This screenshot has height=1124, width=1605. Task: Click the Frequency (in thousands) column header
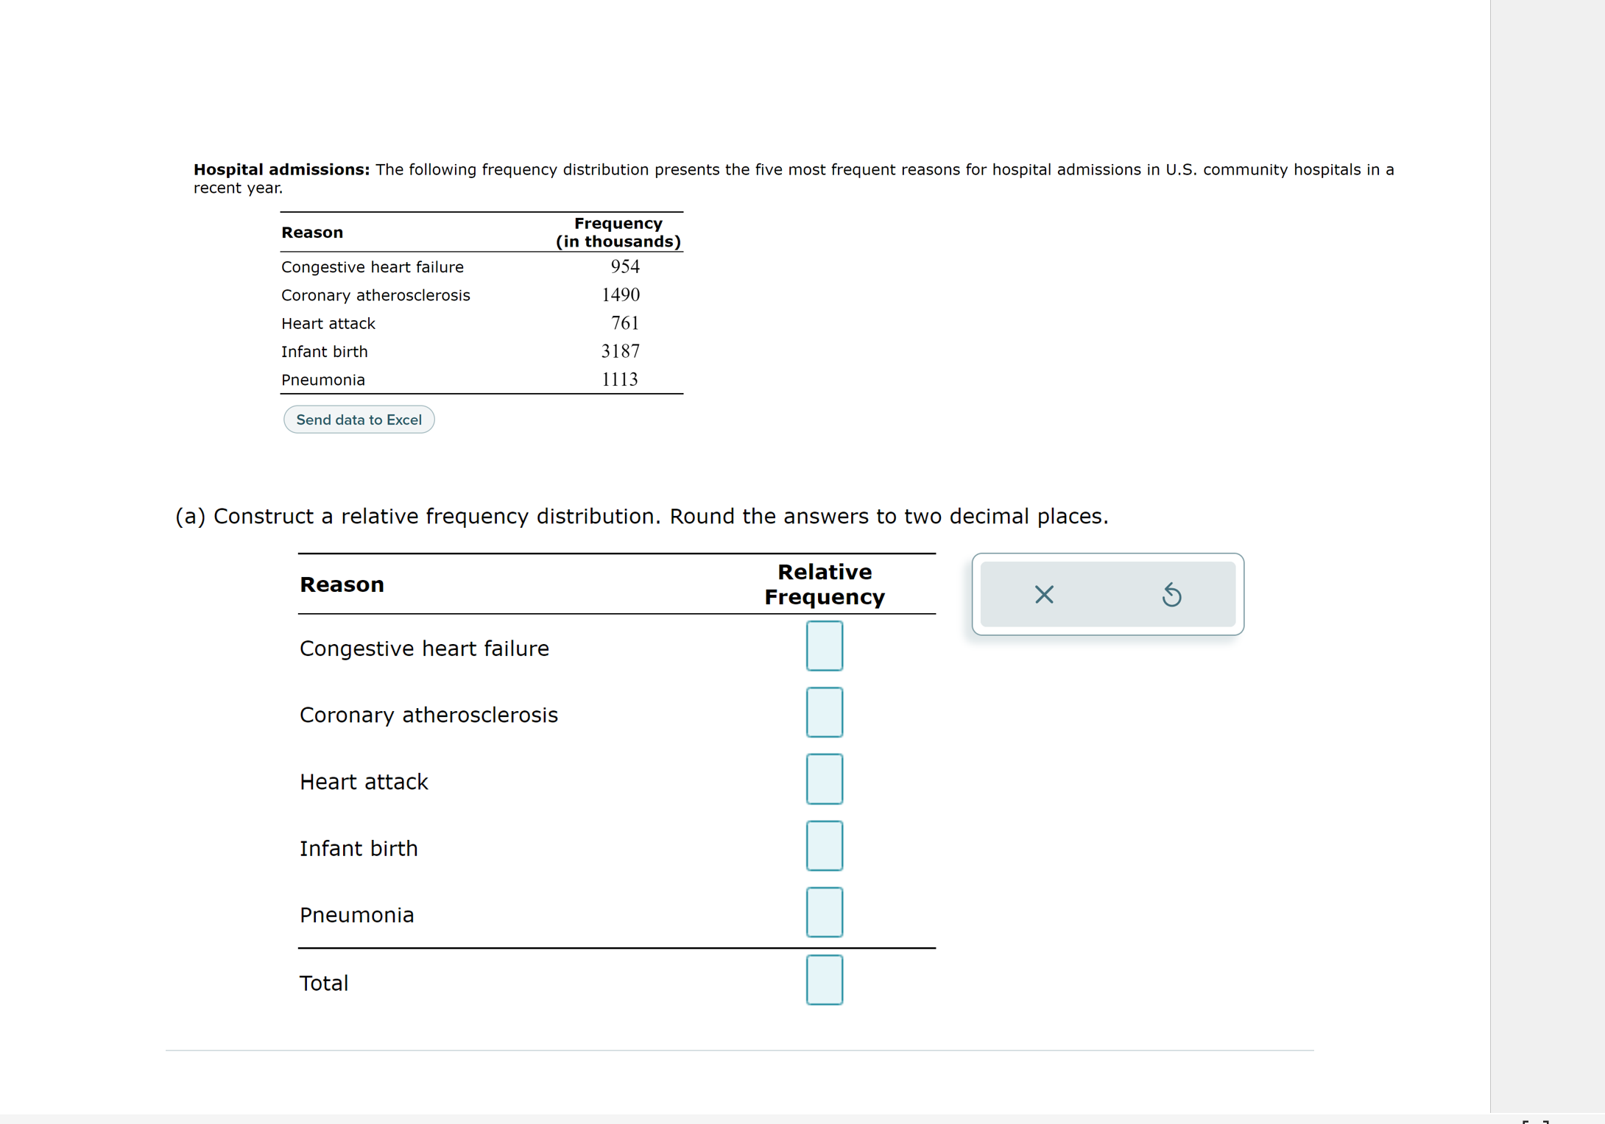(x=618, y=233)
